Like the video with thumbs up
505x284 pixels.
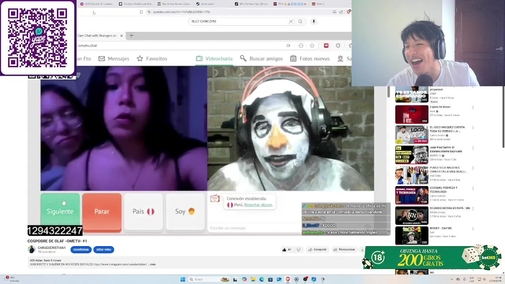point(286,250)
